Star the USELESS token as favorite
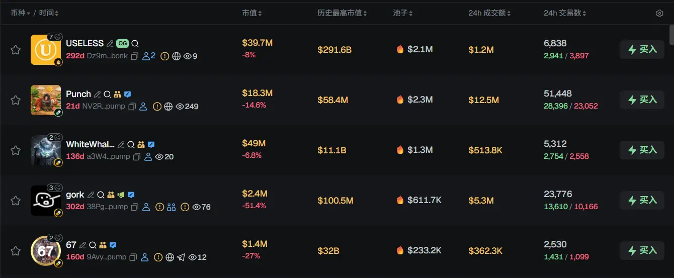Screen dimensions: 674x278 coord(16,50)
